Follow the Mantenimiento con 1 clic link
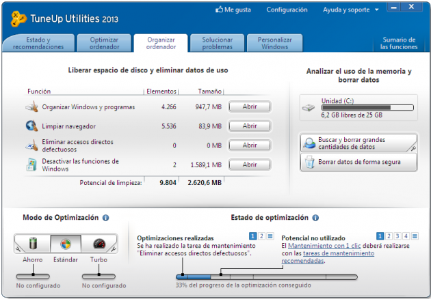Screen dimensions: 431x299 (324, 246)
